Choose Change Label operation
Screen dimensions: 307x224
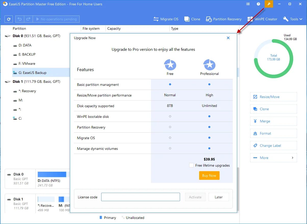[273, 146]
